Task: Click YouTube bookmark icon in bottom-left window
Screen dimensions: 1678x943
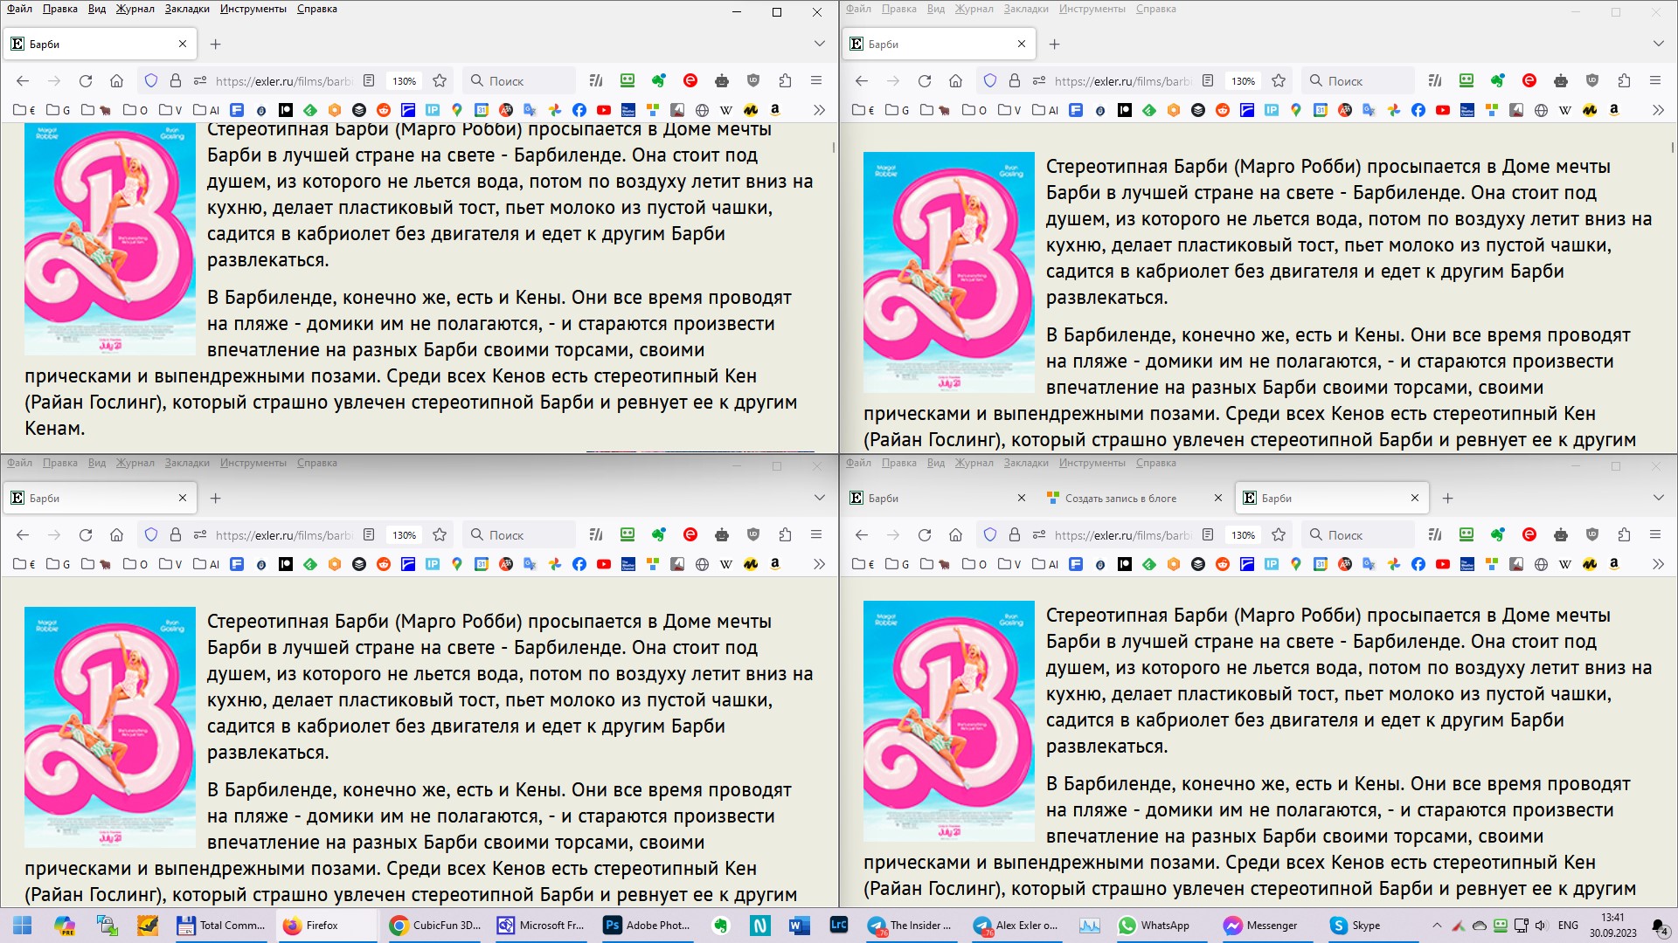Action: coord(603,564)
